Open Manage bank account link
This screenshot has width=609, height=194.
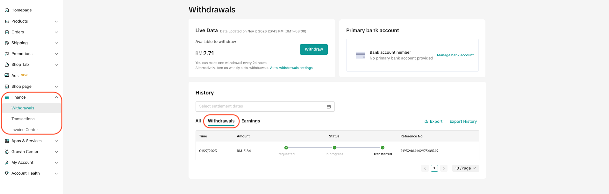point(455,55)
